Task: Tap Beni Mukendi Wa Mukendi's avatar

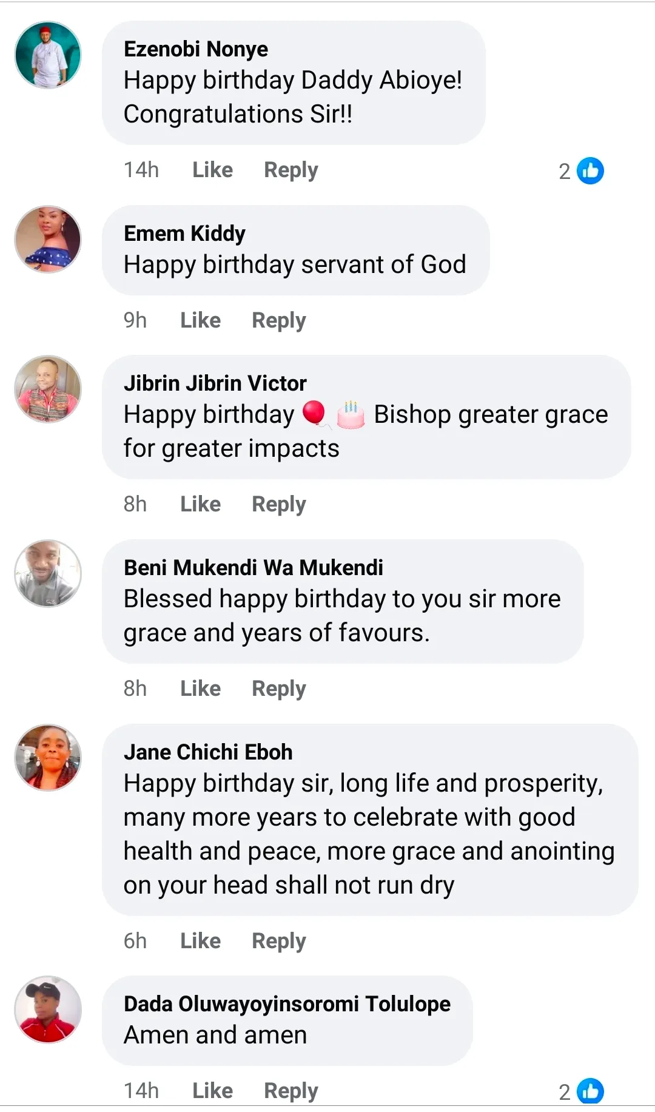Action: point(48,573)
